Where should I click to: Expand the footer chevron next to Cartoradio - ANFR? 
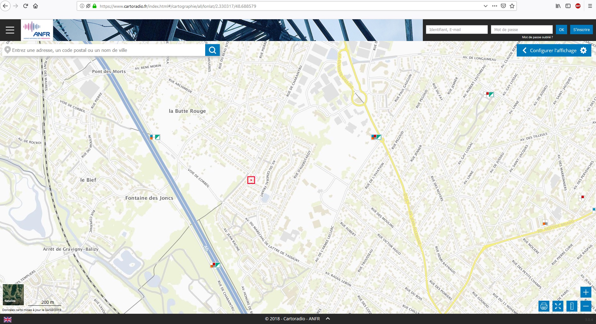pyautogui.click(x=328, y=319)
